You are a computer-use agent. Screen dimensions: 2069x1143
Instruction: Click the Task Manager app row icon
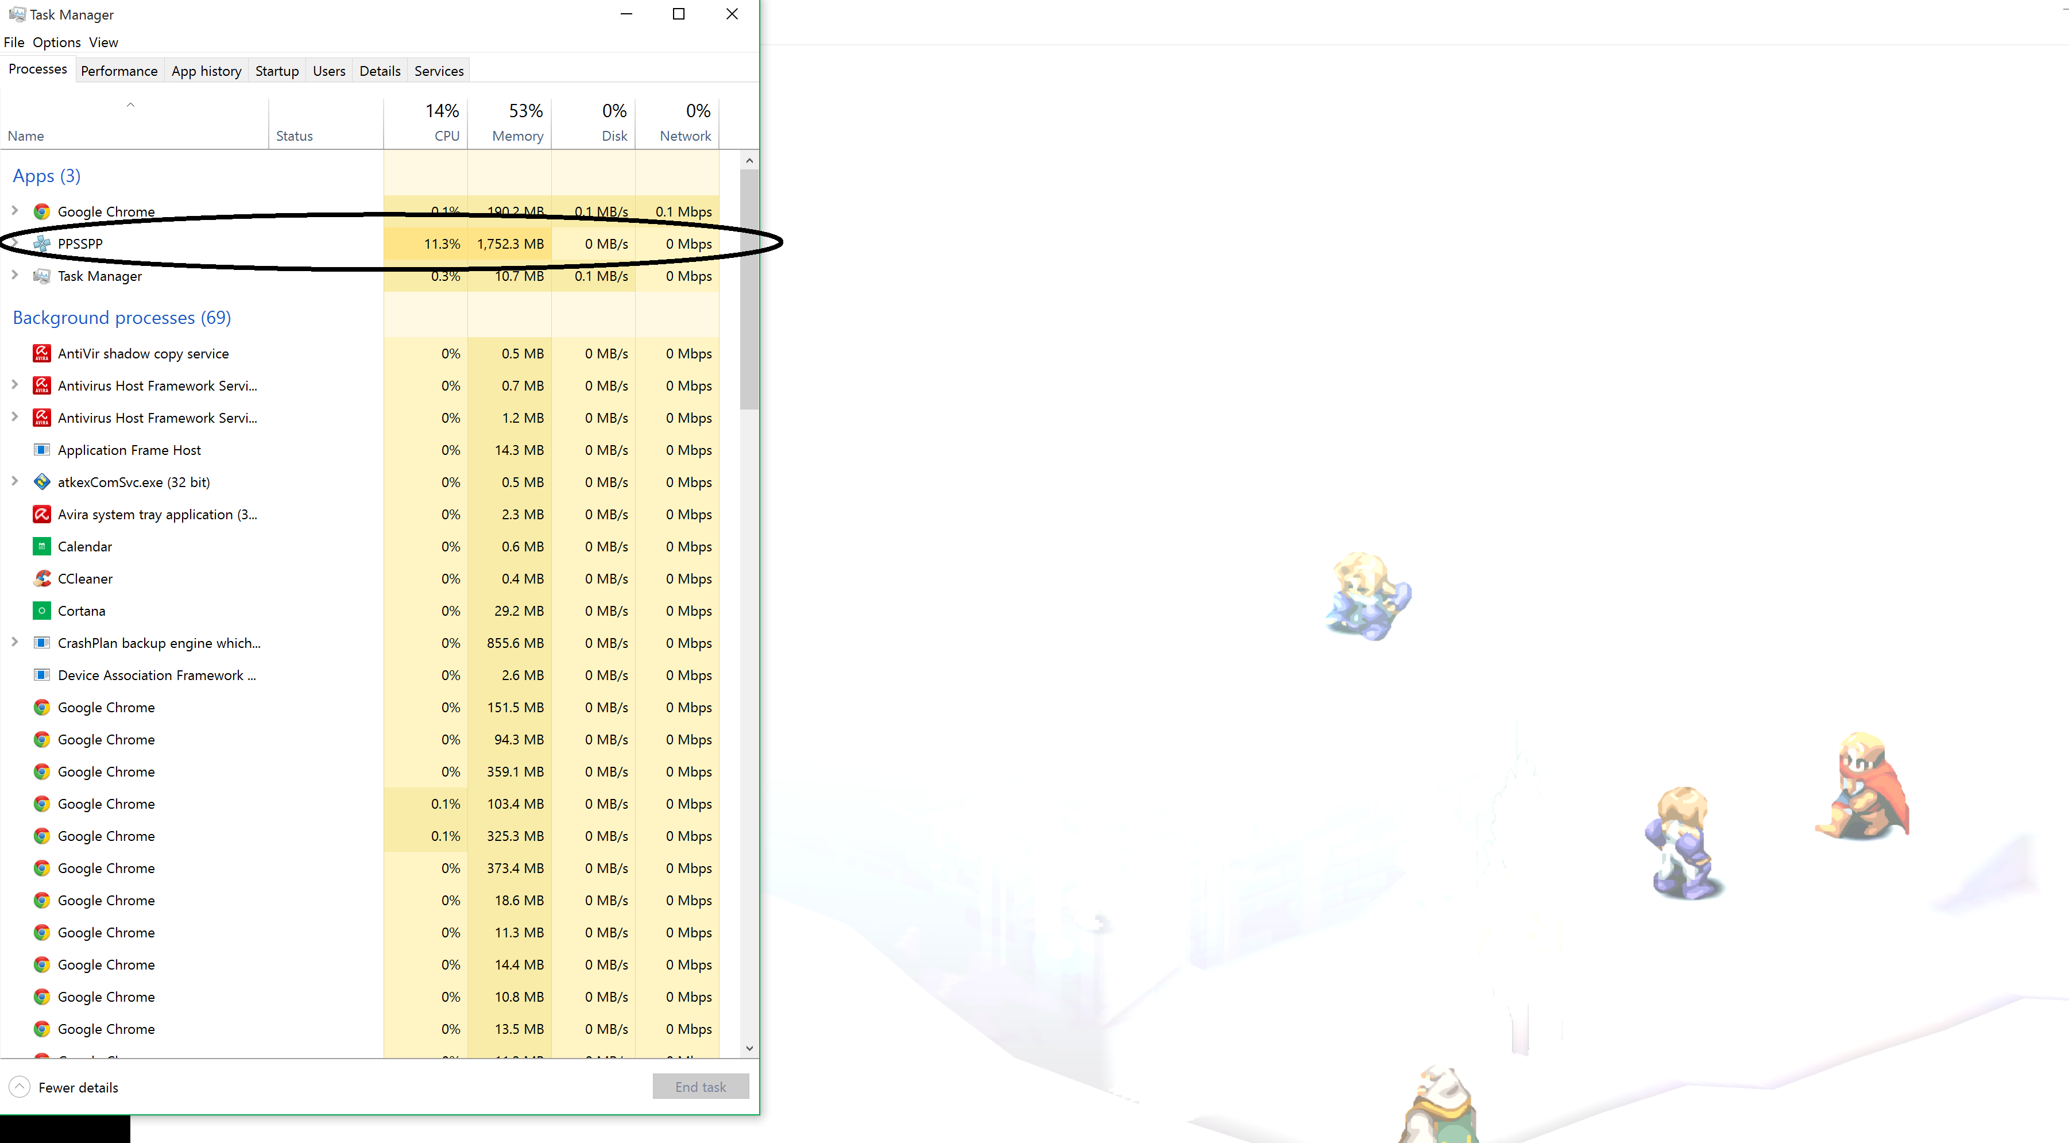pyautogui.click(x=42, y=276)
